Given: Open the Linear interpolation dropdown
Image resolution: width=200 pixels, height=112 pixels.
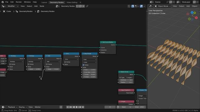Looking at the screenshot, I should [90, 62].
